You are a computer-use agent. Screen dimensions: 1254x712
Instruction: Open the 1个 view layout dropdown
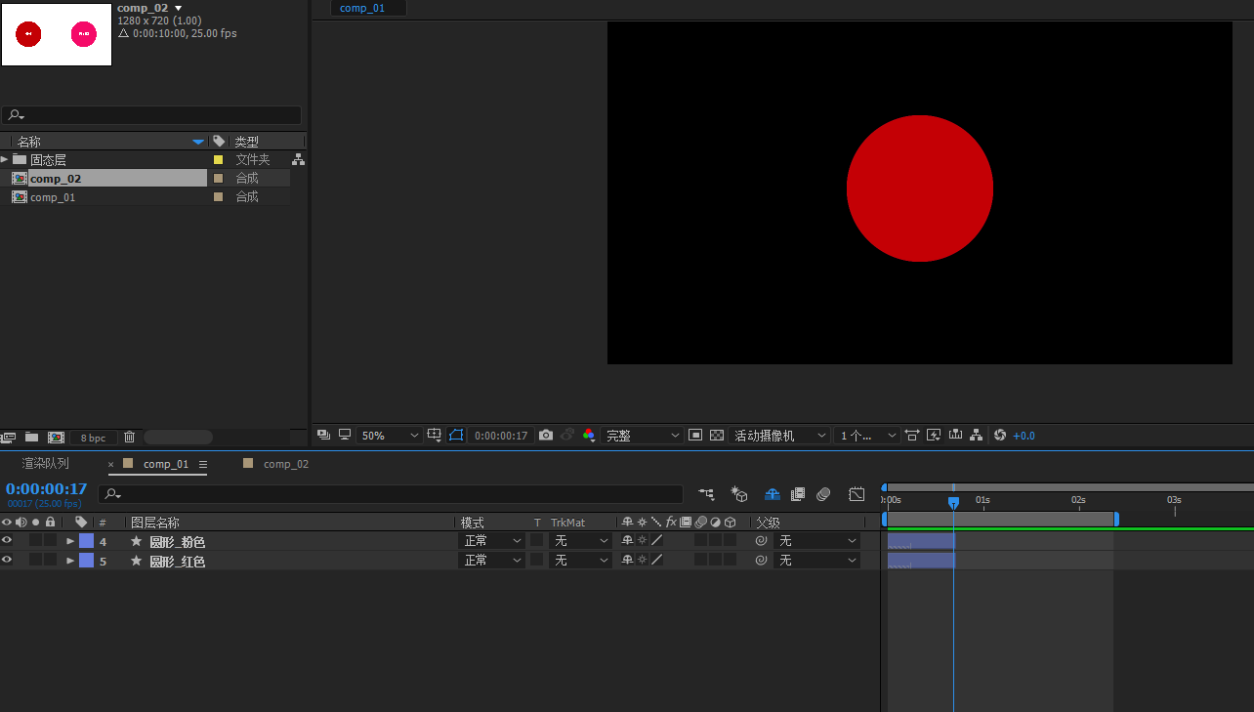coord(868,436)
